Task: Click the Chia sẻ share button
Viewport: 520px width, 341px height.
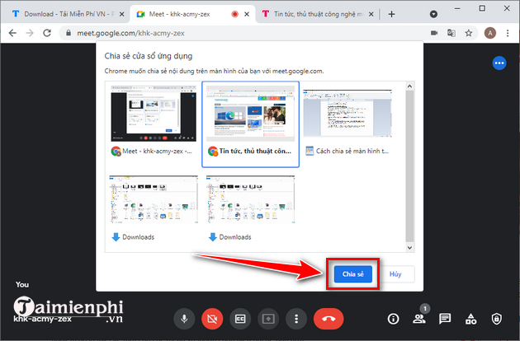Action: click(353, 274)
